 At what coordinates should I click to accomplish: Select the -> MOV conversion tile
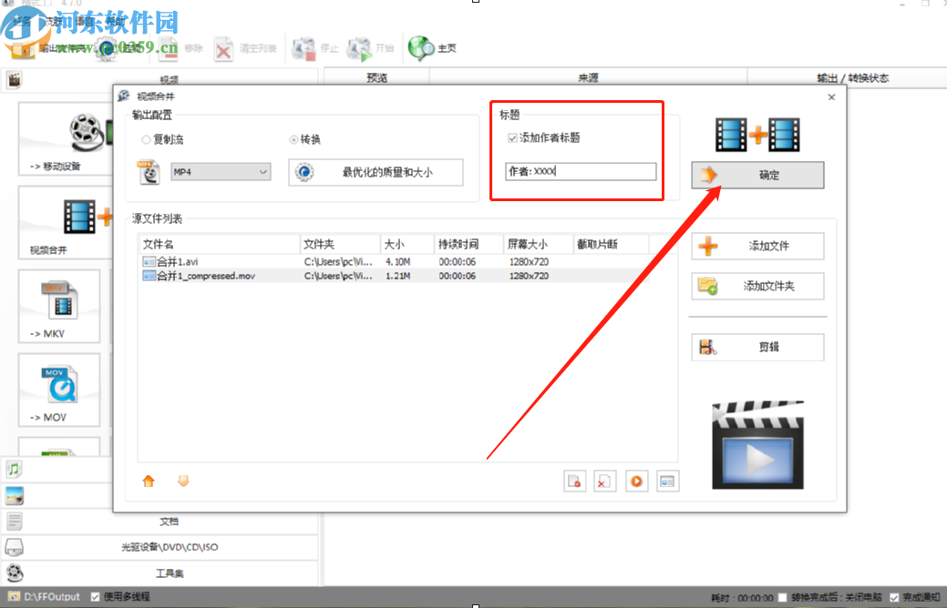[x=59, y=390]
